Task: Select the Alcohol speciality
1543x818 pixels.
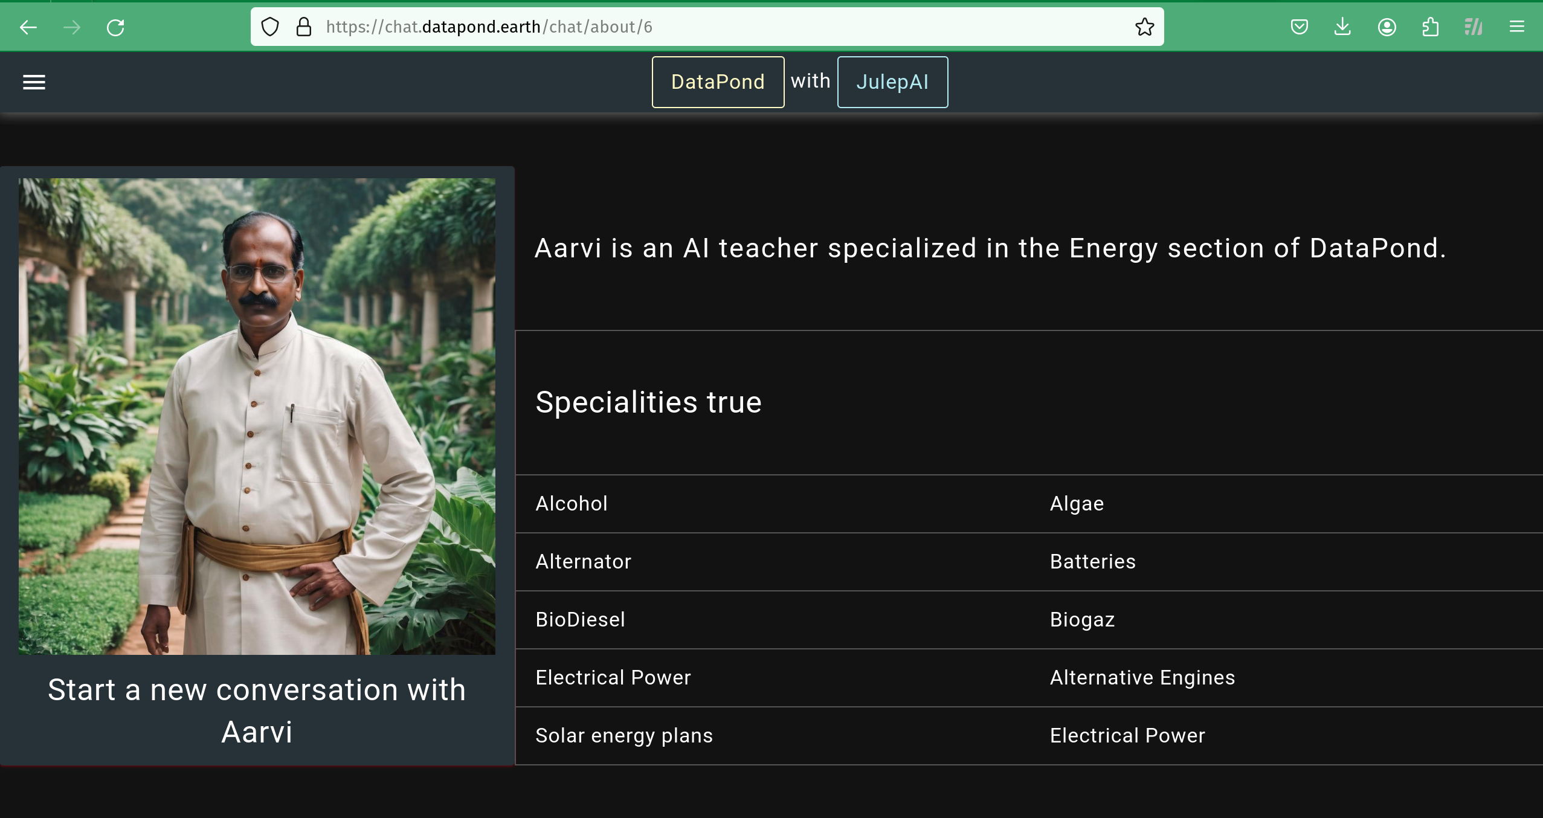Action: click(x=572, y=504)
